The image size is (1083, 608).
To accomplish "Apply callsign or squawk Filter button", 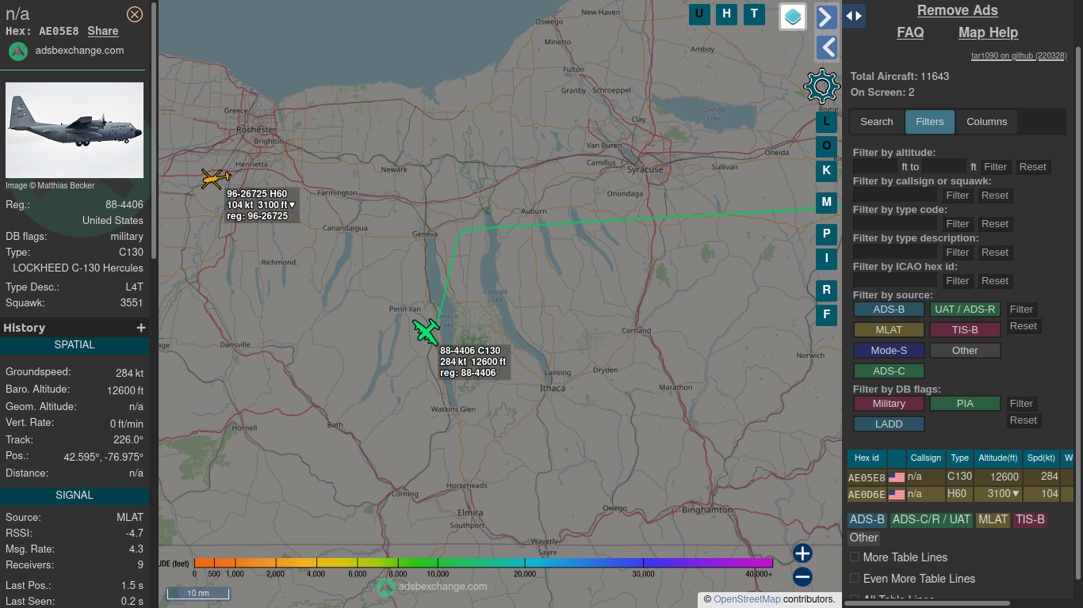I will pos(958,196).
